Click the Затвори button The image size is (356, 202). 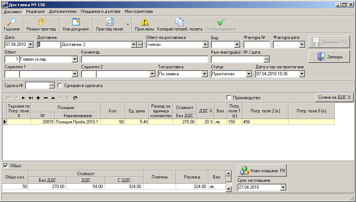[329, 57]
